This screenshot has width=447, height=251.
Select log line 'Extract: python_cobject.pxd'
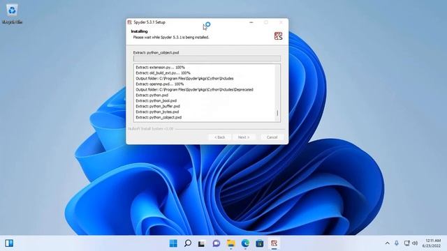click(x=159, y=117)
